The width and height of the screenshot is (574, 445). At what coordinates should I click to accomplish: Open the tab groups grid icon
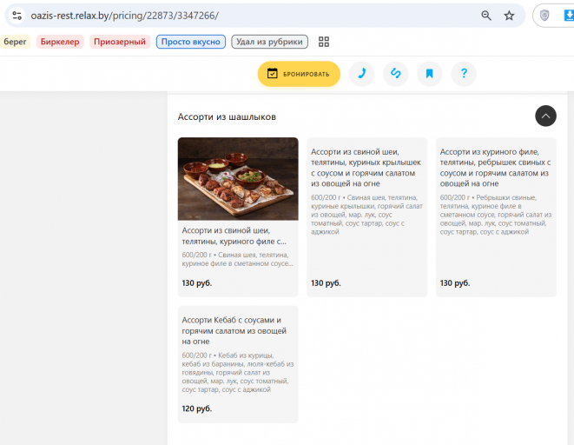tap(324, 42)
